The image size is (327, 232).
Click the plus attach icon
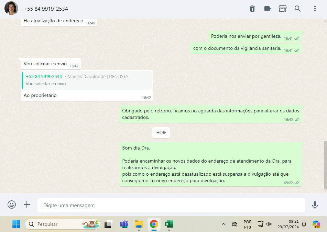[27, 205]
